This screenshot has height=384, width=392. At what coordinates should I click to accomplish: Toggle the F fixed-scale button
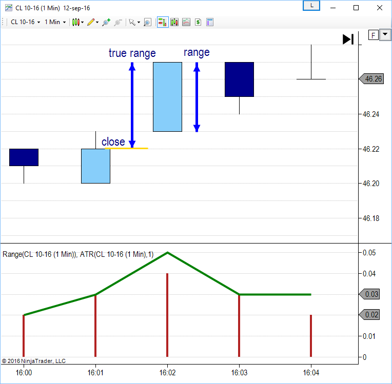click(x=373, y=35)
